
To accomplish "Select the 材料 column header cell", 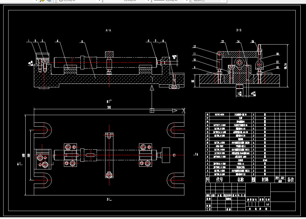I will [x=265, y=179].
